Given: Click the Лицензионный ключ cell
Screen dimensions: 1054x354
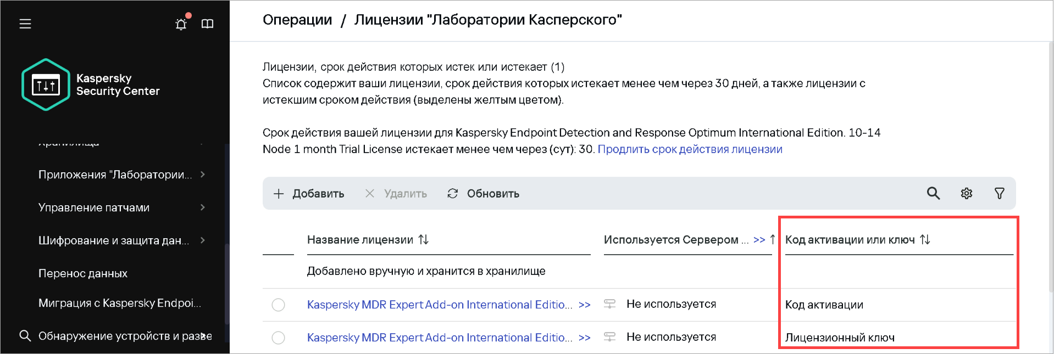Looking at the screenshot, I should coord(840,338).
